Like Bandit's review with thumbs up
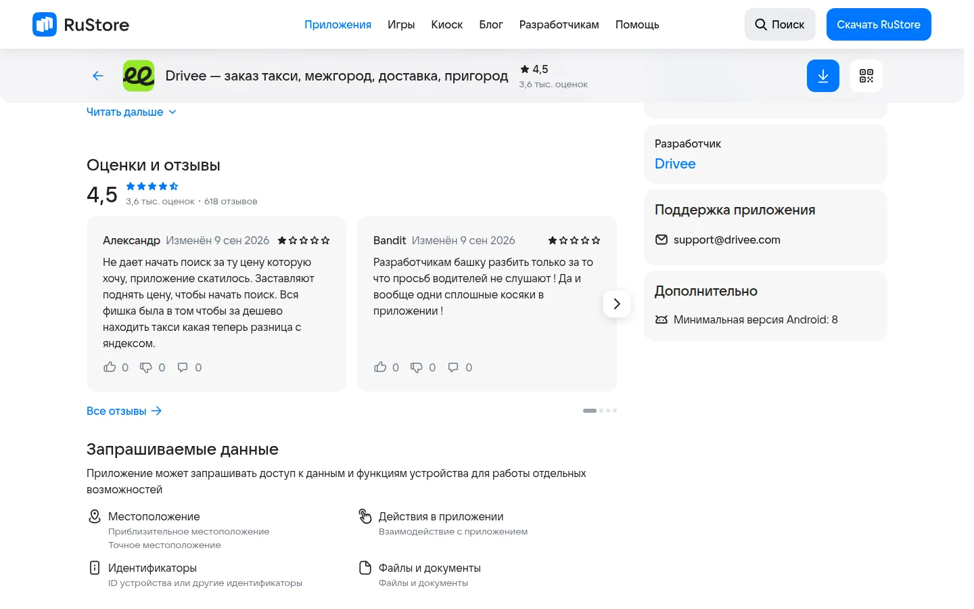The height and width of the screenshot is (609, 974). [x=380, y=367]
